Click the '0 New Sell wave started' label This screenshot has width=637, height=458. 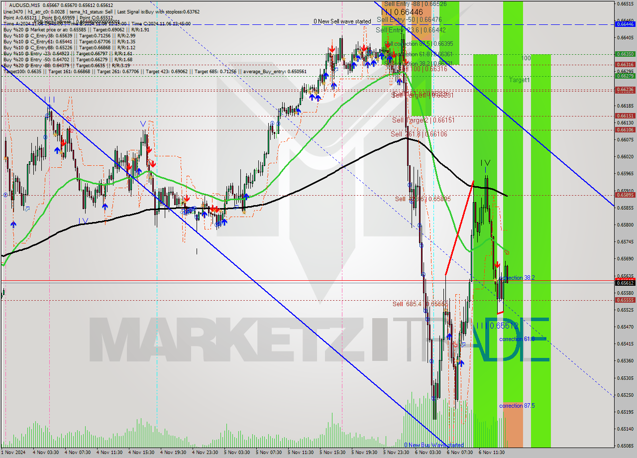[342, 21]
